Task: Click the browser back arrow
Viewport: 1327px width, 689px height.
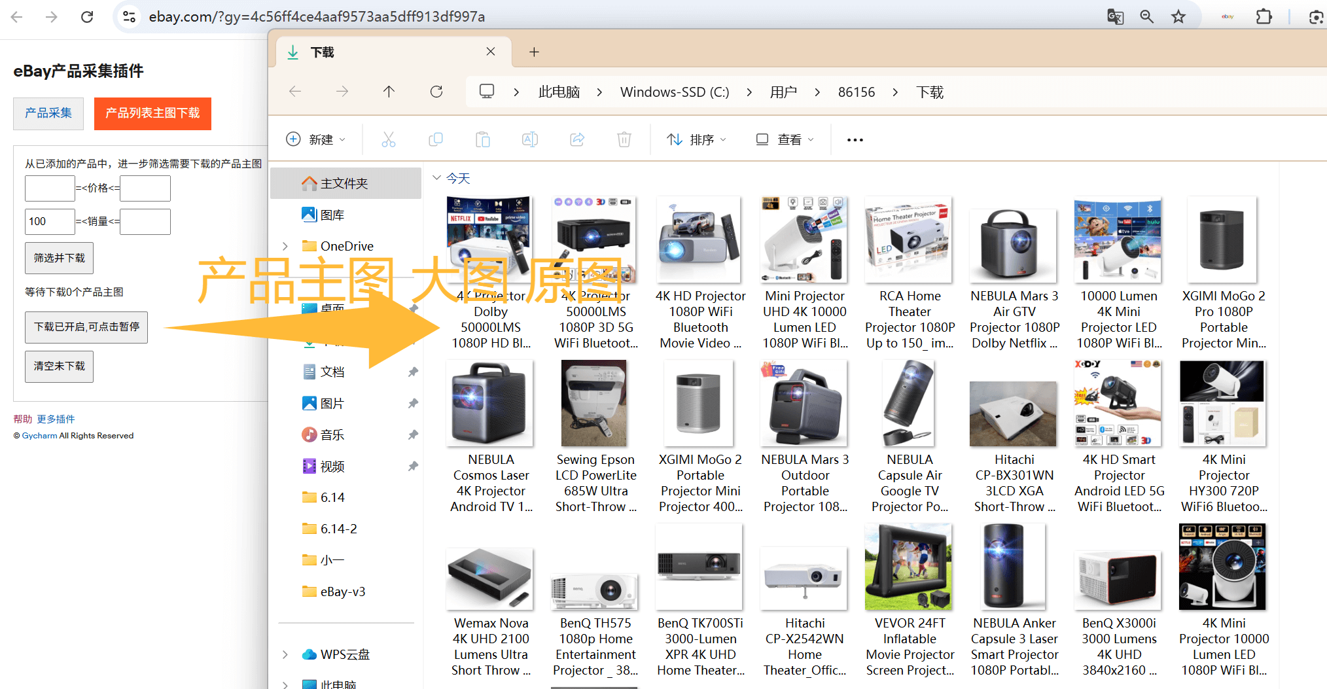Action: tap(17, 17)
